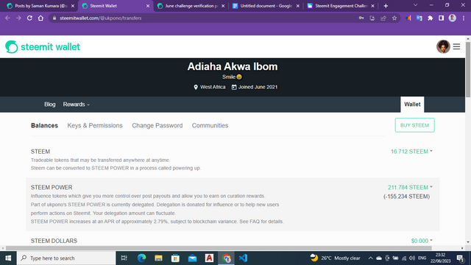Switch to June challenge verification tab
The width and height of the screenshot is (471, 265).
(x=191, y=6)
